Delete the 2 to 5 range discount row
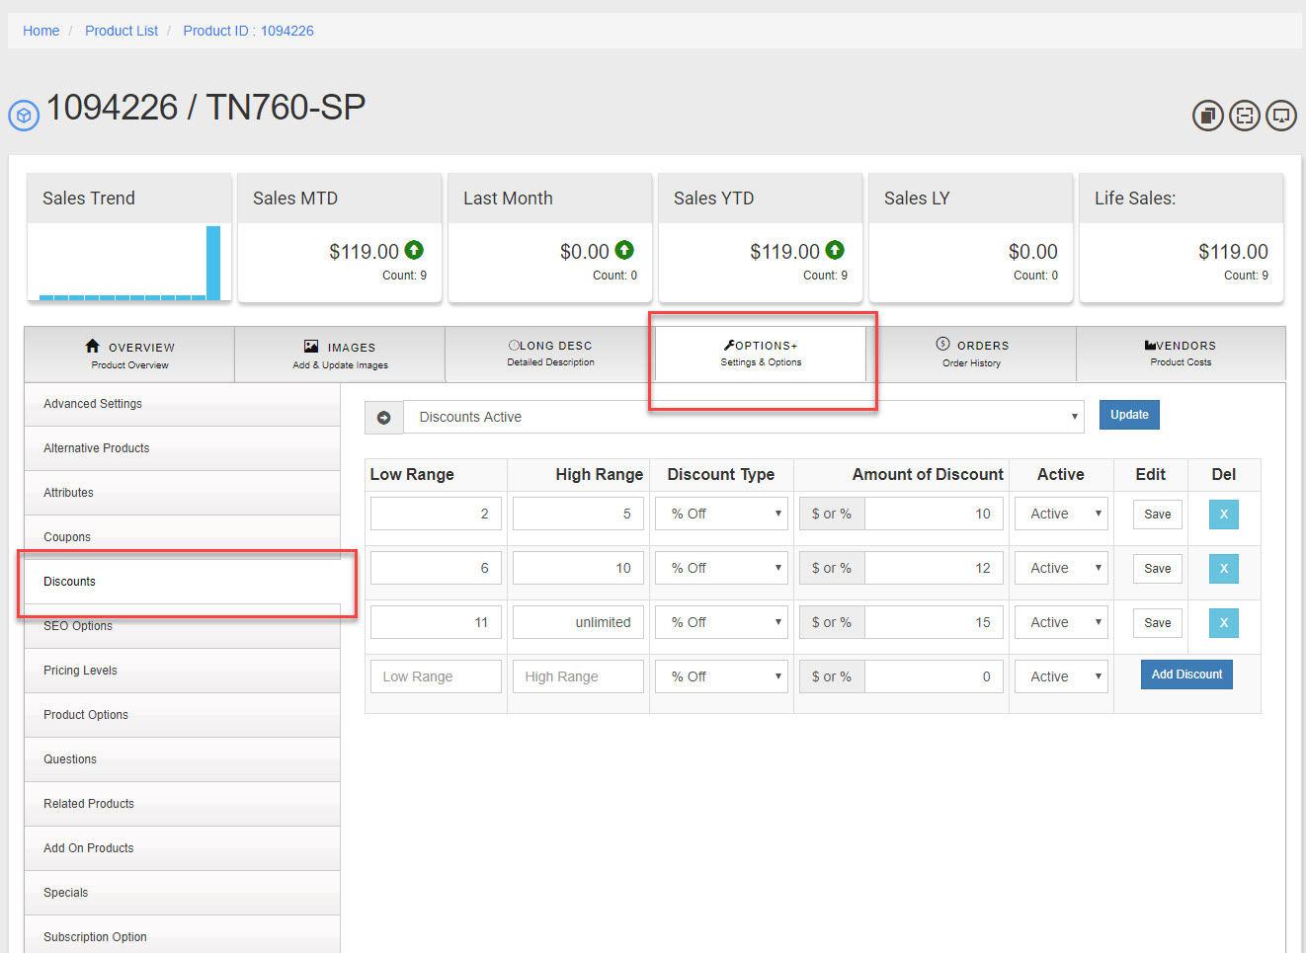The image size is (1306, 953). (1223, 514)
